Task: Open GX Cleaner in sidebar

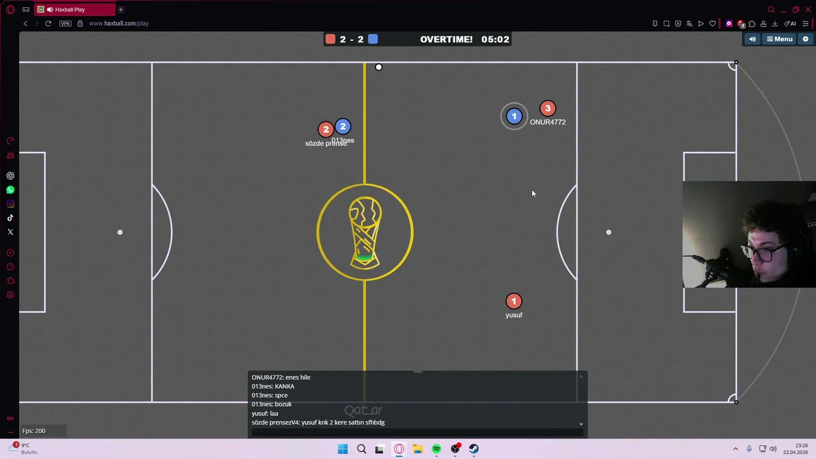Action: (10, 155)
